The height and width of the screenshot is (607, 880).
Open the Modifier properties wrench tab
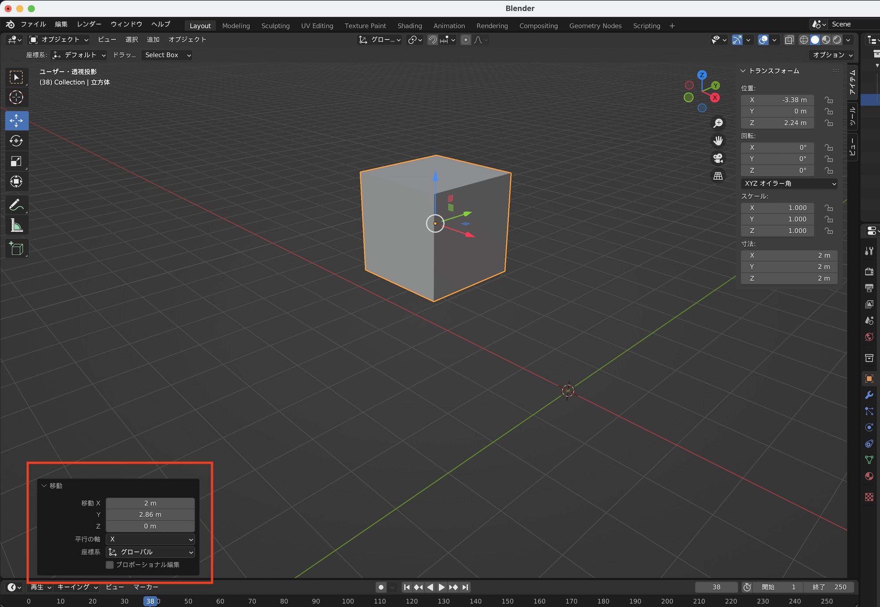(x=869, y=395)
